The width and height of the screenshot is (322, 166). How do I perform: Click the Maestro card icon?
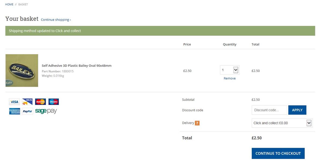coord(54,102)
